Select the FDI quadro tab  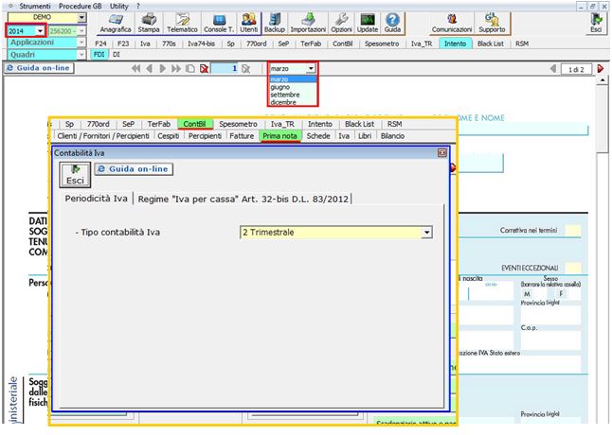[99, 55]
